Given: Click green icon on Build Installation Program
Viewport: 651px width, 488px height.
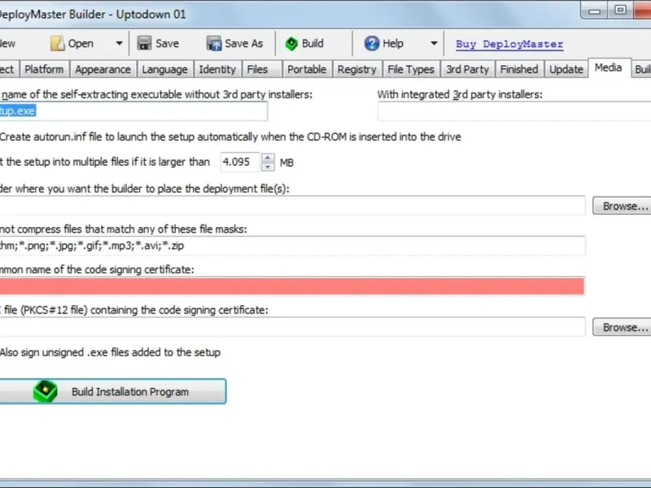Looking at the screenshot, I should (x=46, y=391).
